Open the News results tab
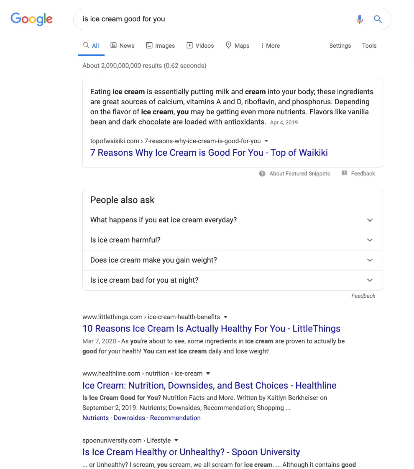 pos(122,46)
